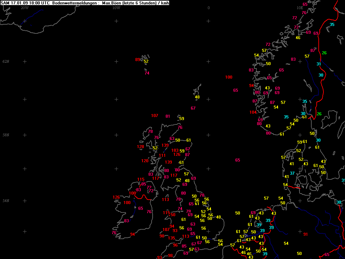Click the 96 value in Cornwall

(175, 245)
